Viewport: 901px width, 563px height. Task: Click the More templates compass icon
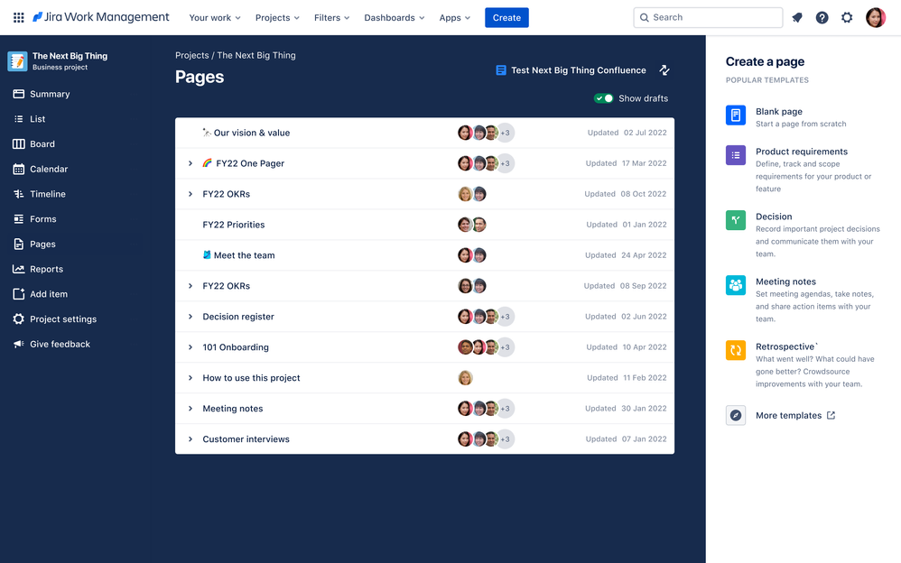coord(736,415)
